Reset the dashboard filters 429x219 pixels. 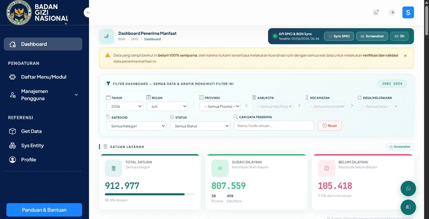(330, 126)
